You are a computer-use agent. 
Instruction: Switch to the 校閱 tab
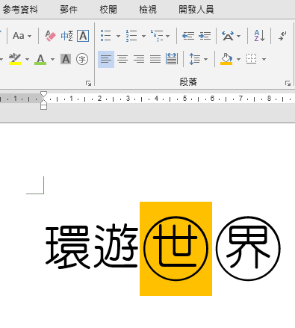pyautogui.click(x=108, y=10)
